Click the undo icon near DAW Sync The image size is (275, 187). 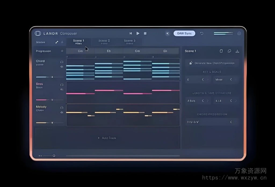click(202, 33)
